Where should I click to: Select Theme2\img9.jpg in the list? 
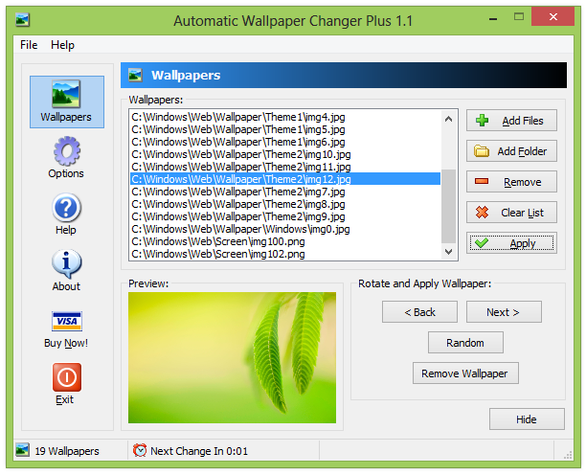[285, 216]
